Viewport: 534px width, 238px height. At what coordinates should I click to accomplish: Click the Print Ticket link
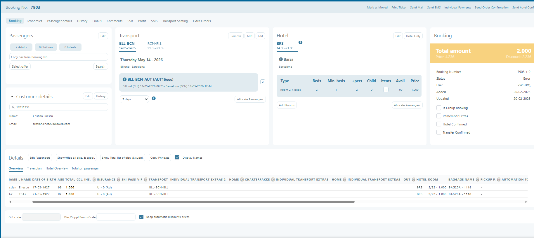399,8
